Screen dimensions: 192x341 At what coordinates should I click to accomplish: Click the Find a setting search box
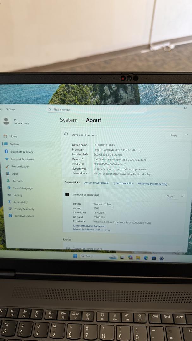click(x=96, y=110)
